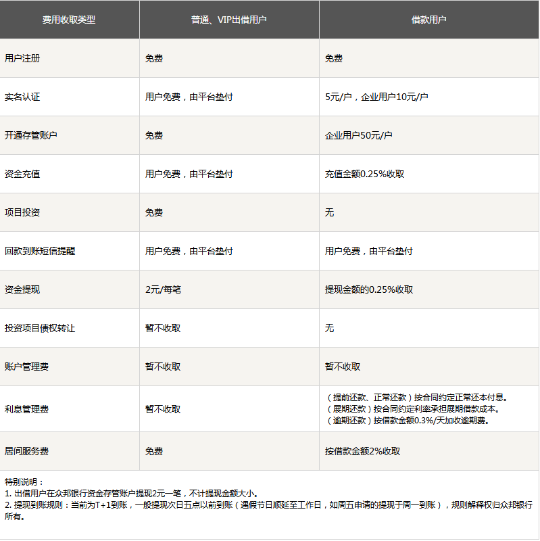Select the 账户管理费 row label
The height and width of the screenshot is (541, 540).
[x=27, y=367]
